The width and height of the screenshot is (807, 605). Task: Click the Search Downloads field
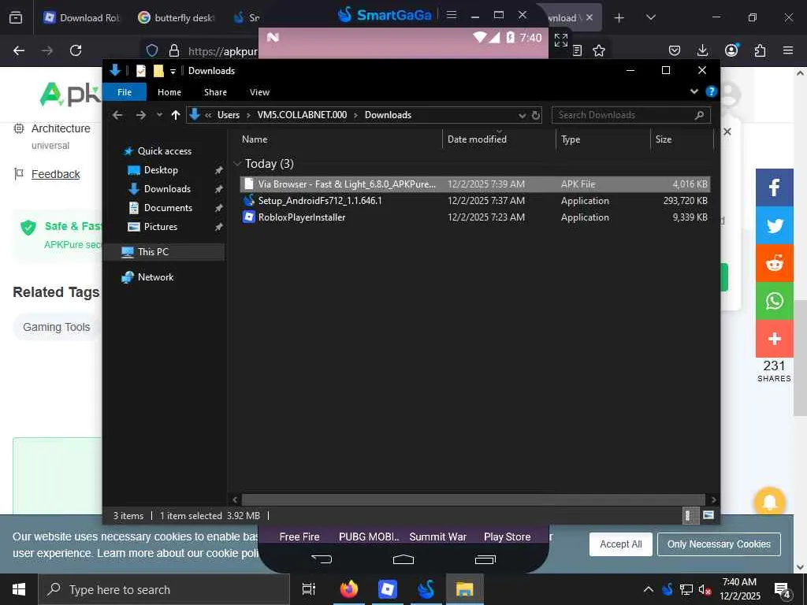click(x=631, y=115)
